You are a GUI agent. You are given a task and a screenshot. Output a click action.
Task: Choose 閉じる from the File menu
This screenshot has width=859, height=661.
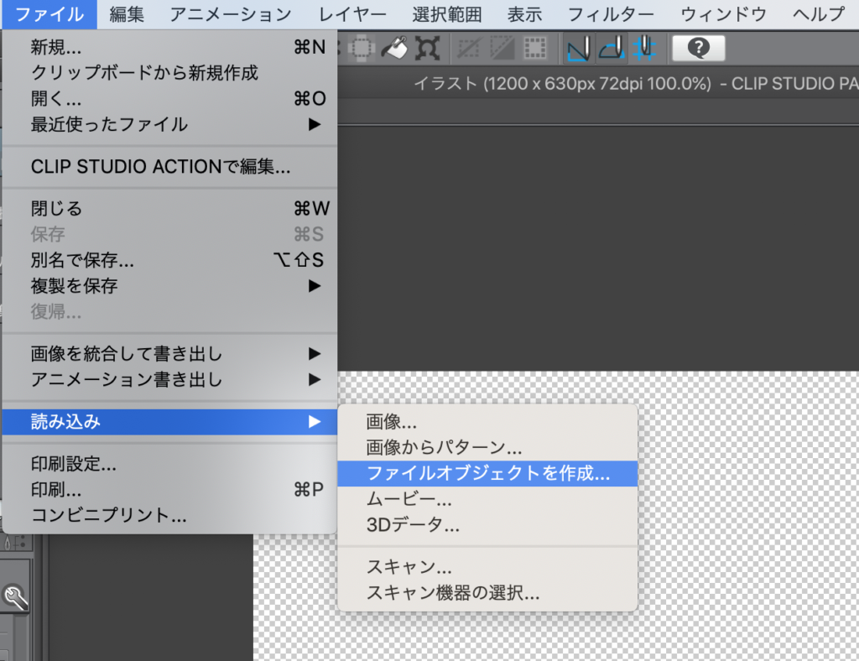coord(169,209)
